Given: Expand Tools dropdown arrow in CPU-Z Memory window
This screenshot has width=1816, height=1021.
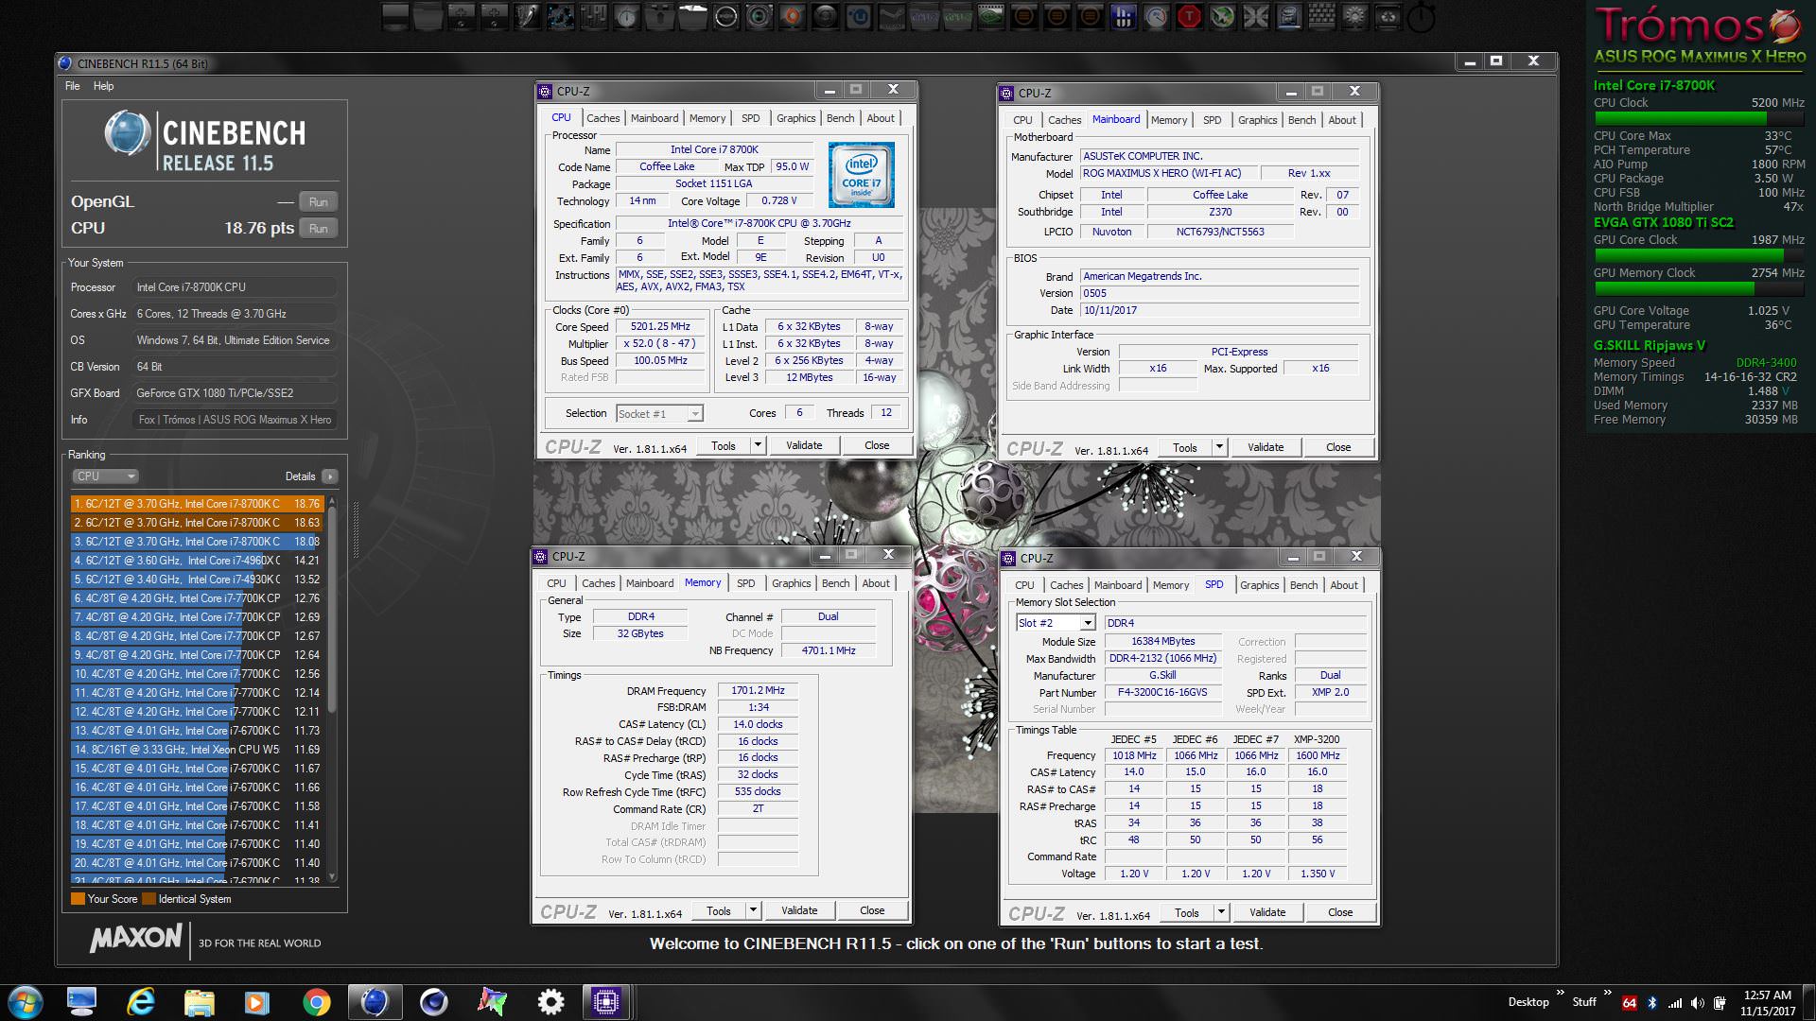Looking at the screenshot, I should 753,910.
